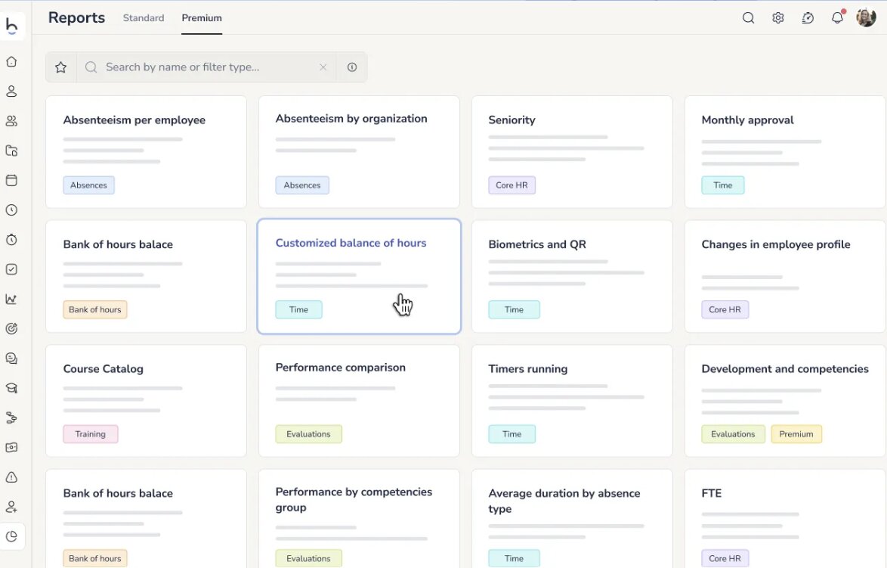The height and width of the screenshot is (568, 887).
Task: Click the graduation cap training icon
Action: click(11, 388)
